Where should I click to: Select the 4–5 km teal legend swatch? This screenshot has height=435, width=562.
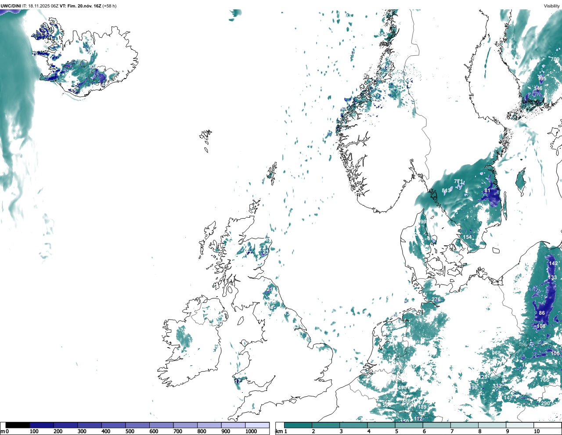(x=382, y=425)
